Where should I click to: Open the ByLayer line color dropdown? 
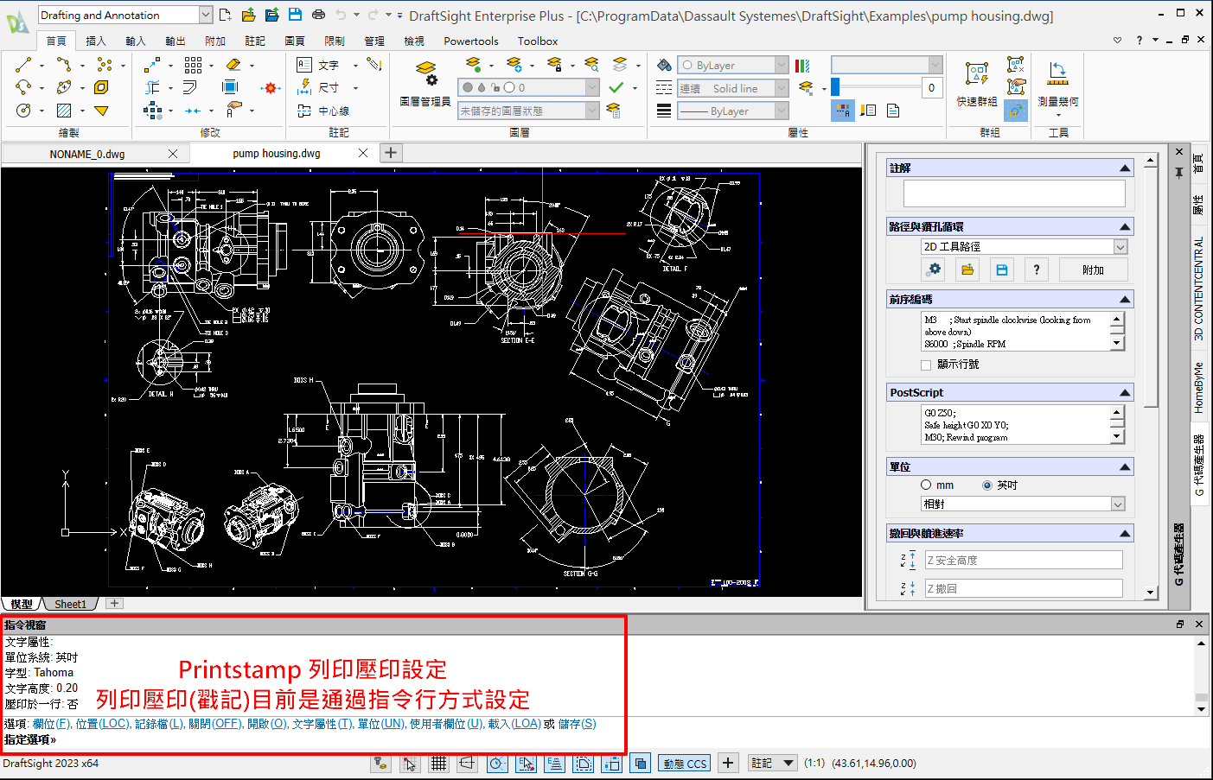point(733,65)
